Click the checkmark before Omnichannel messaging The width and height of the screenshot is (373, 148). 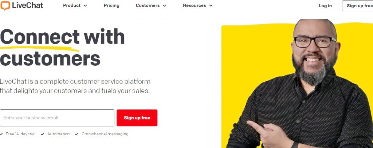pyautogui.click(x=76, y=134)
